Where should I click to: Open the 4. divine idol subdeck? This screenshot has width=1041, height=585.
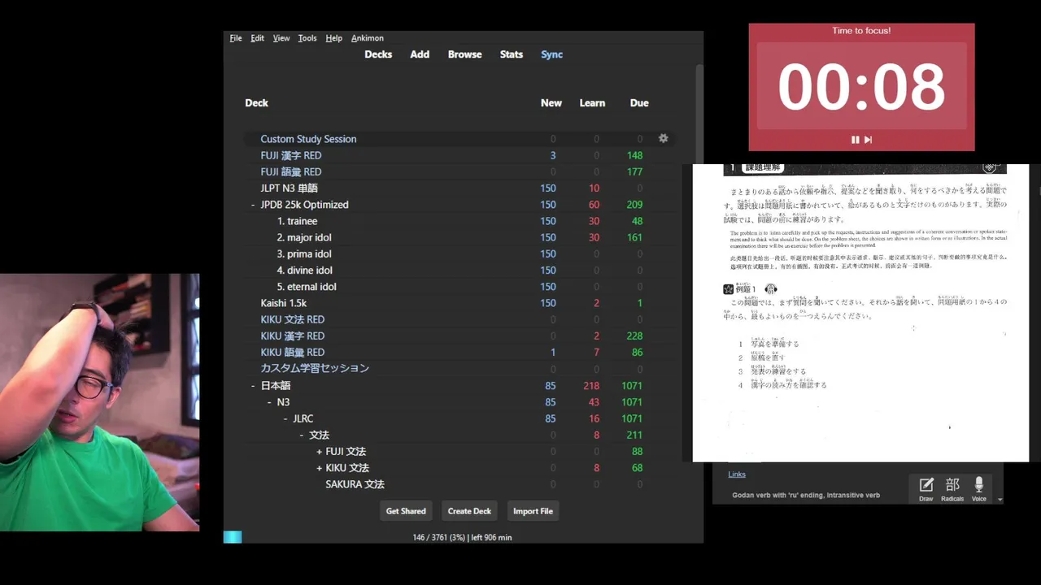pos(304,270)
